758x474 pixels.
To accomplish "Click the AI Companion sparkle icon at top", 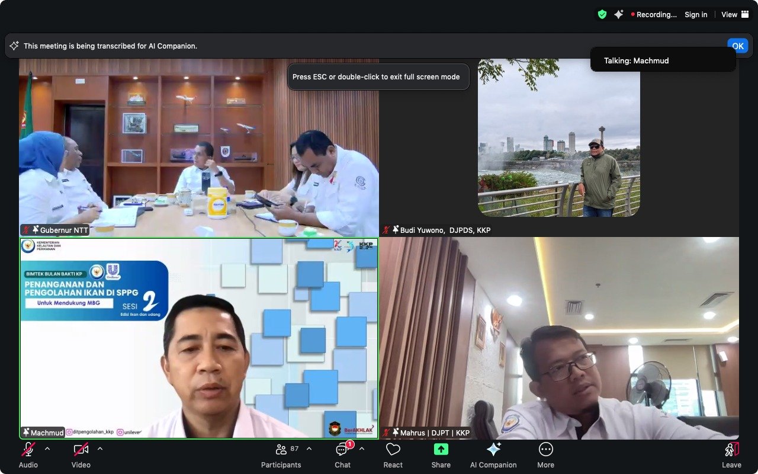I will tap(619, 15).
